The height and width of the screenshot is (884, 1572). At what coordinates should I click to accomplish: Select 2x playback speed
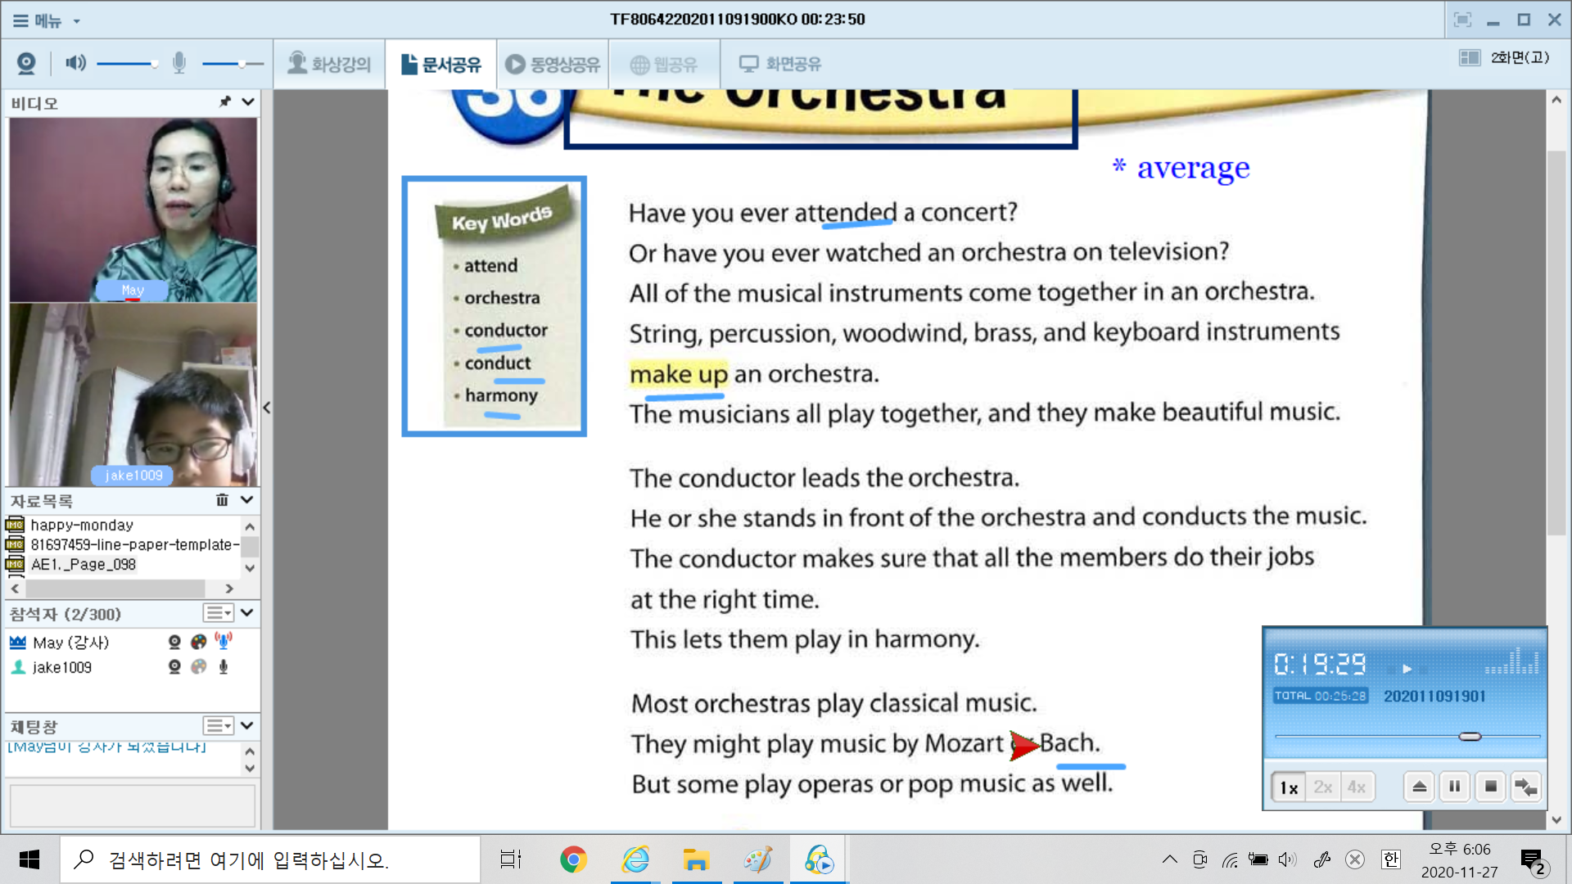[1322, 787]
